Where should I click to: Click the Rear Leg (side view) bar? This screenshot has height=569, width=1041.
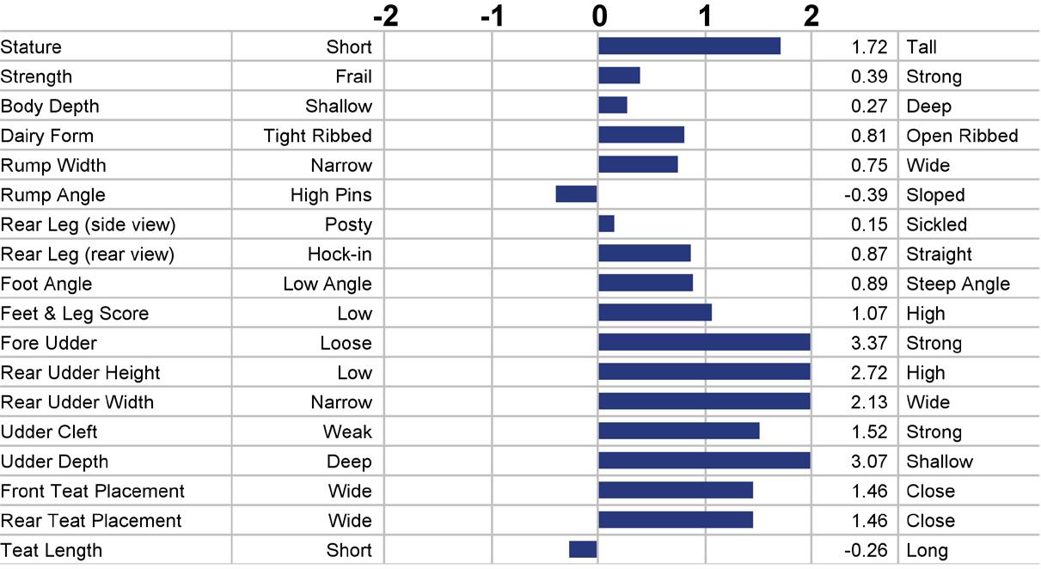607,223
